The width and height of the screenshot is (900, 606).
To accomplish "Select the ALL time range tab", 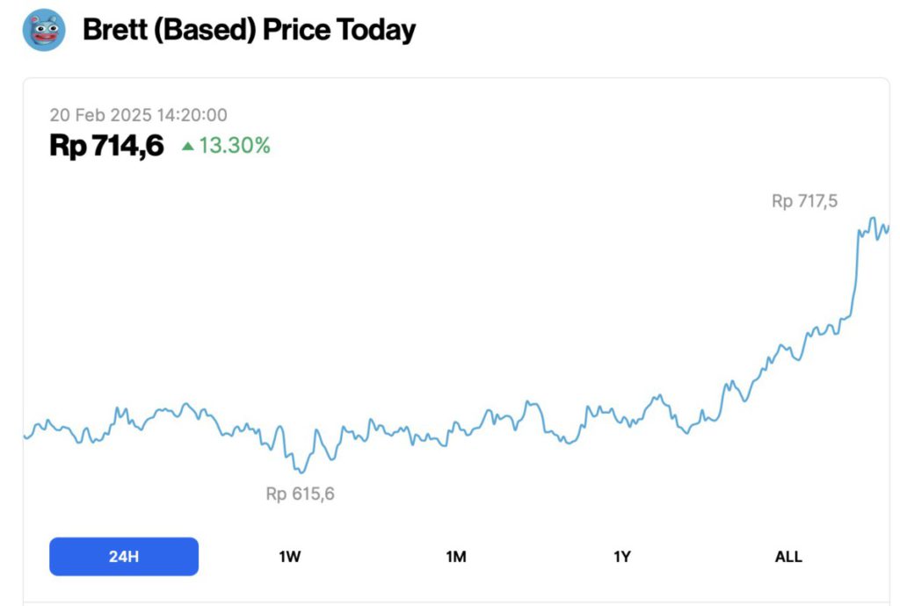I will click(788, 557).
